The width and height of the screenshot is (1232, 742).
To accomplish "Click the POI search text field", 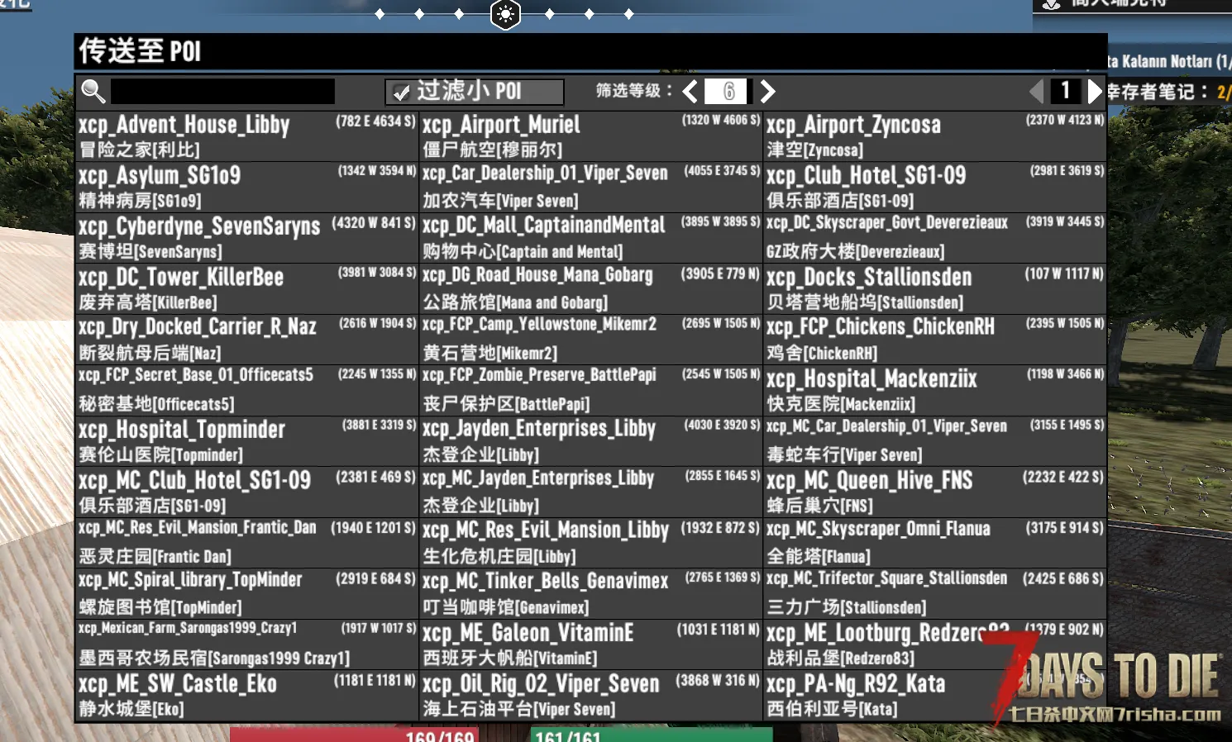I will tap(222, 91).
